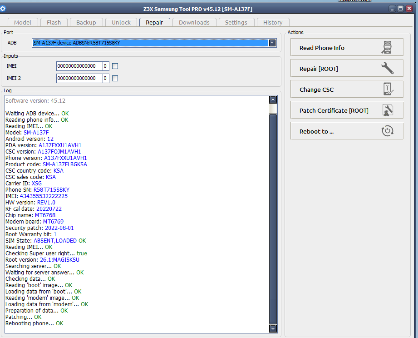Click the Read Phone Info document icon
Viewport: 418px width, 338px height.
[x=387, y=48]
